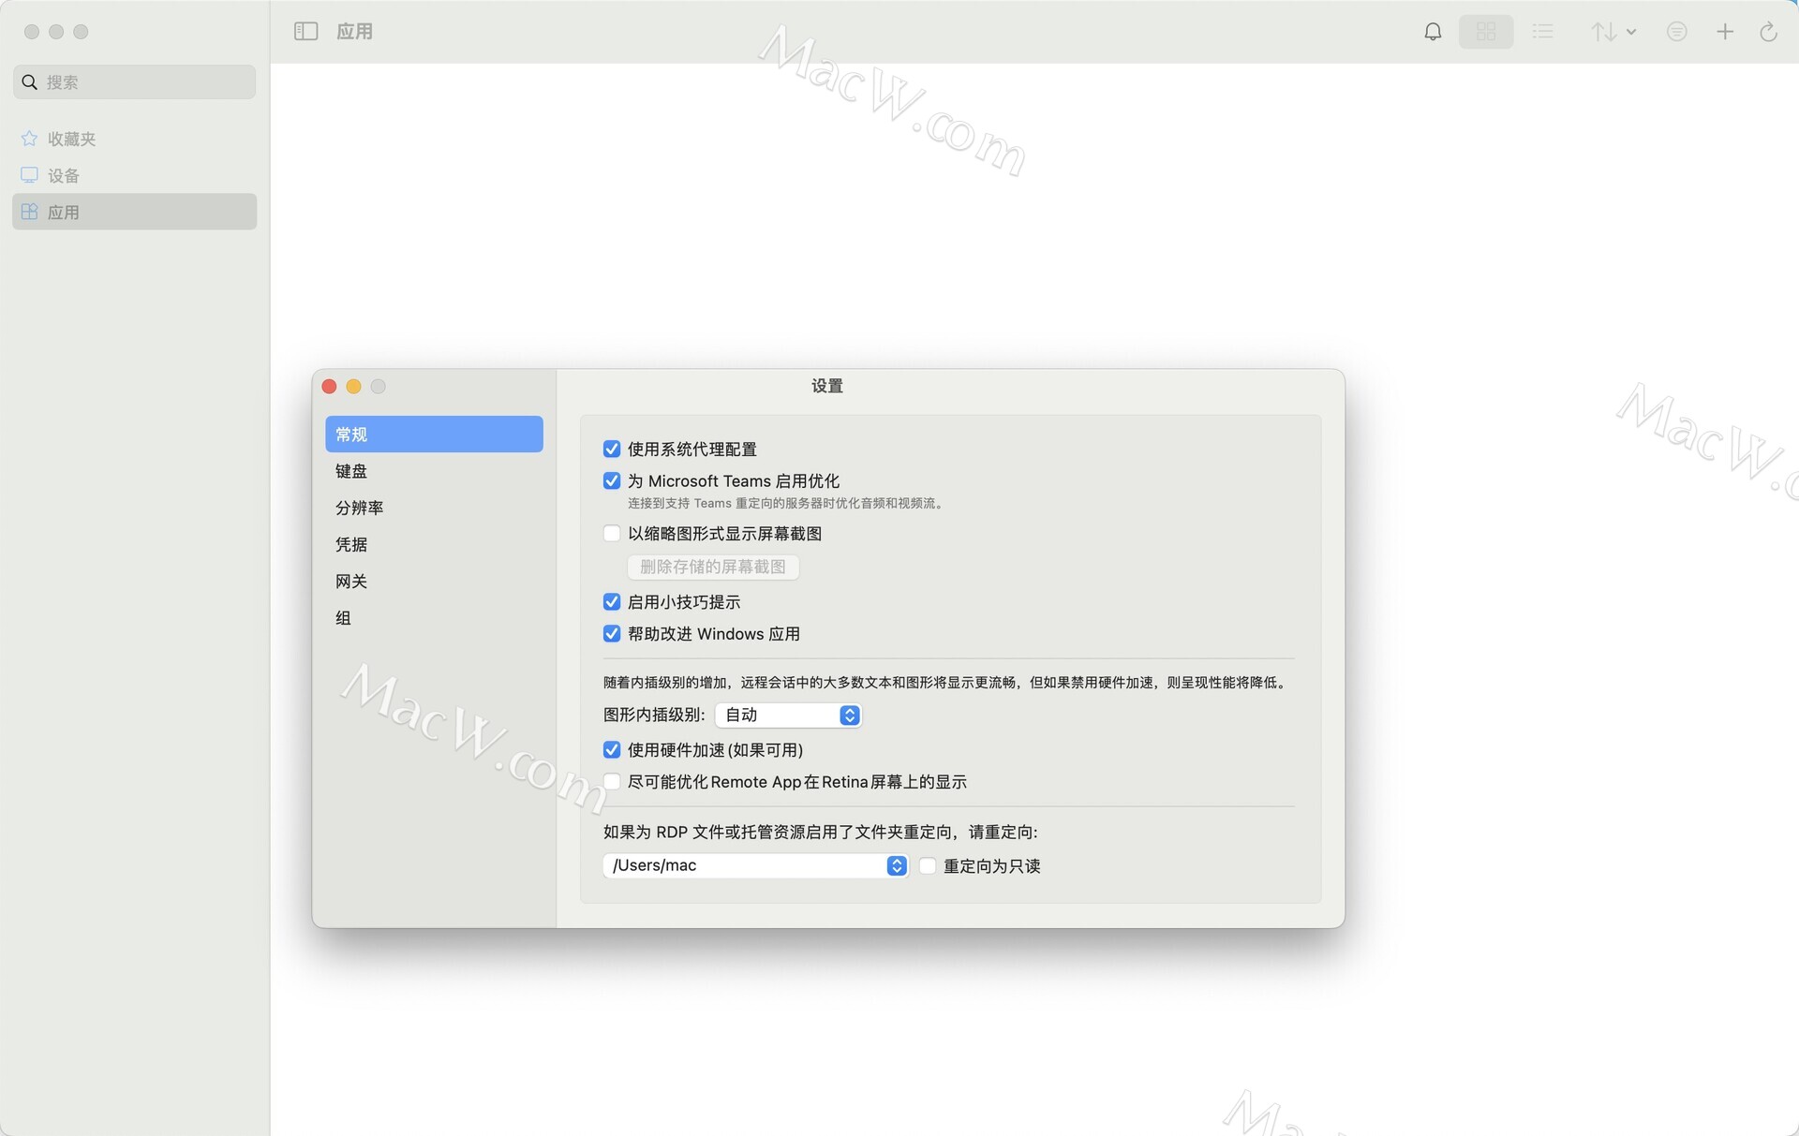Click the circular filter options icon

click(1676, 32)
